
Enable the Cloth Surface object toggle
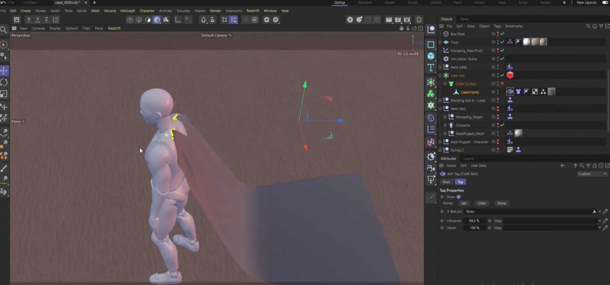502,84
